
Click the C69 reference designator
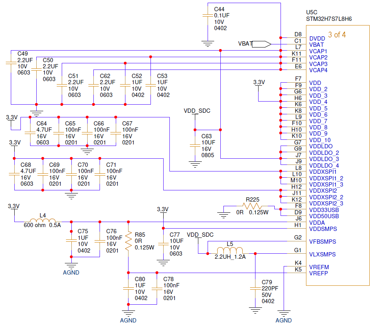54,165
